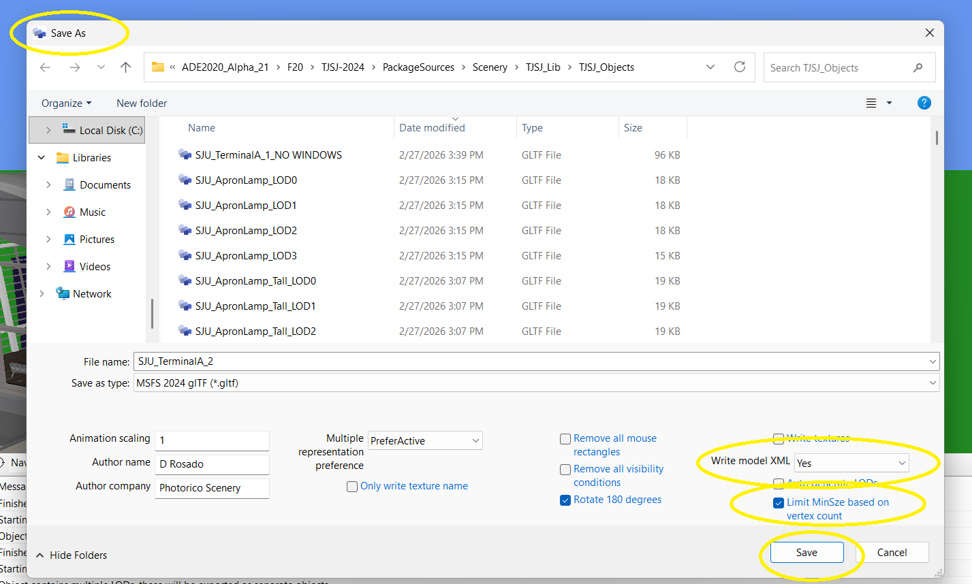Go up one folder level

[x=125, y=67]
